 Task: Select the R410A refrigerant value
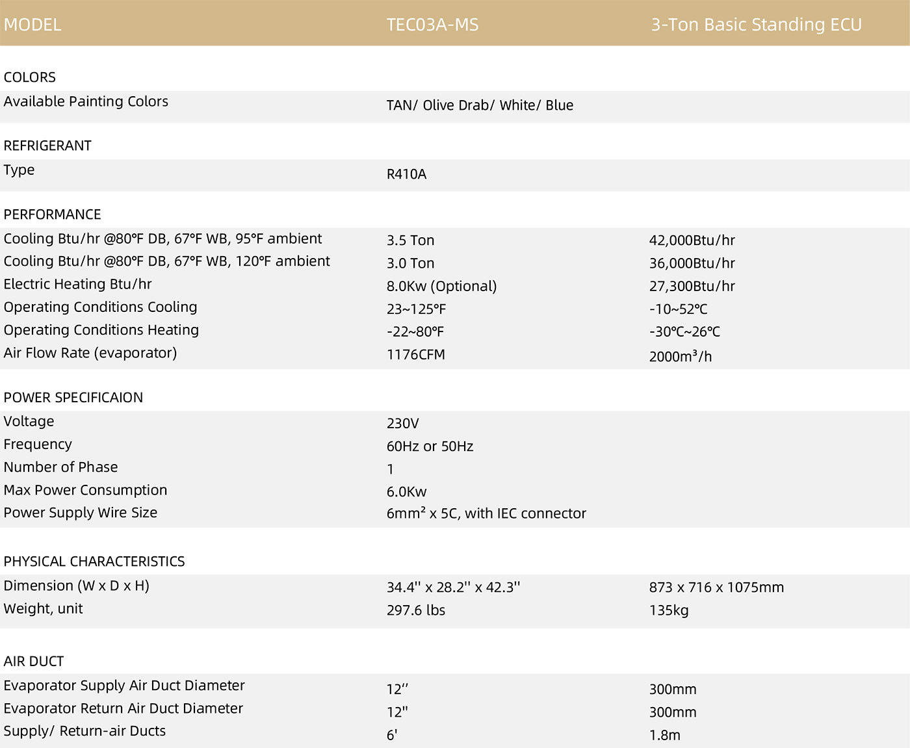406,174
